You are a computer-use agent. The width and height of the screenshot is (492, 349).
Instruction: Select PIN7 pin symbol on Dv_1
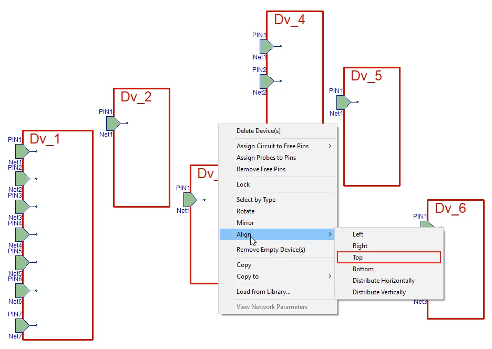[22, 326]
